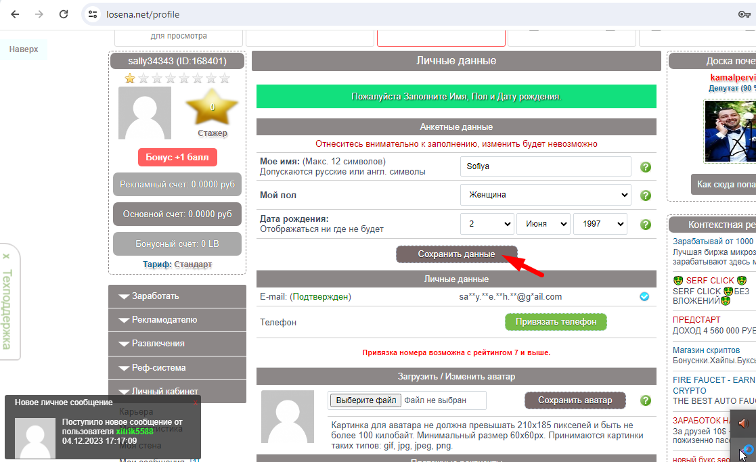Collapse the Личный кабинет menu section
Image resolution: width=756 pixels, height=462 pixels.
(x=177, y=391)
